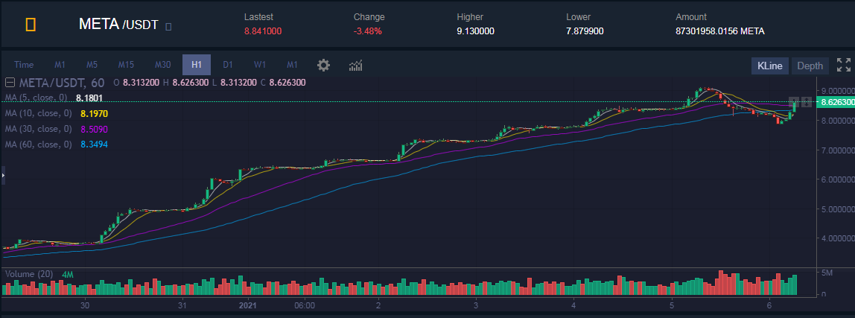The height and width of the screenshot is (318, 855).
Task: Show the KLine chart
Action: pos(770,66)
